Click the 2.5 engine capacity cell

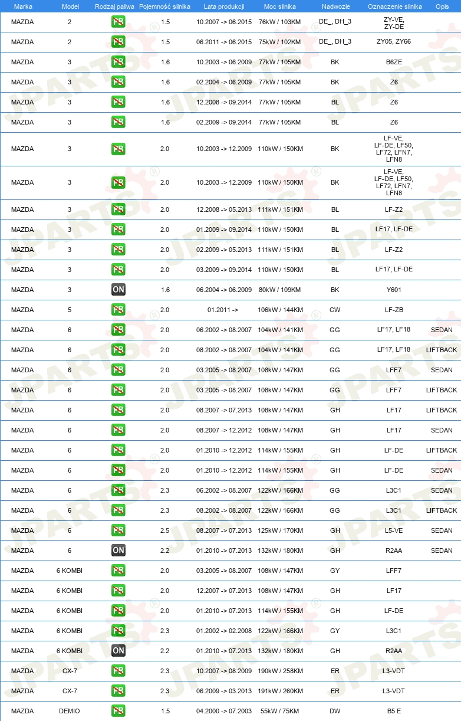click(164, 531)
